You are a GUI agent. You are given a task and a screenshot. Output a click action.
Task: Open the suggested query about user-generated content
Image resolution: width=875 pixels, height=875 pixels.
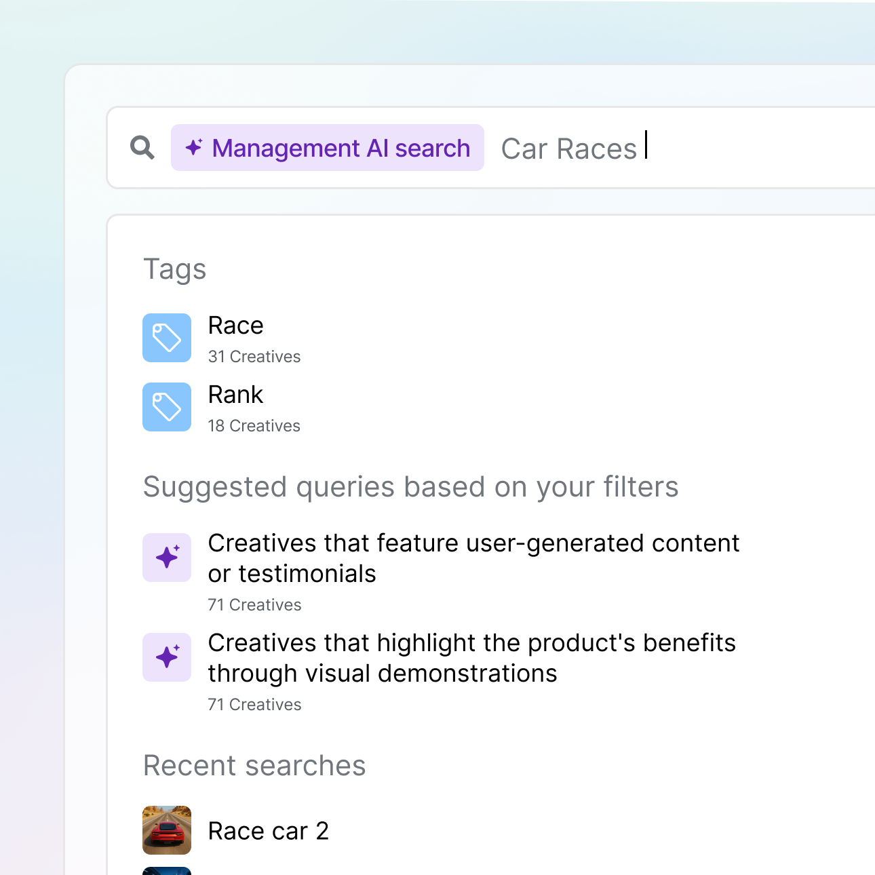tap(473, 558)
